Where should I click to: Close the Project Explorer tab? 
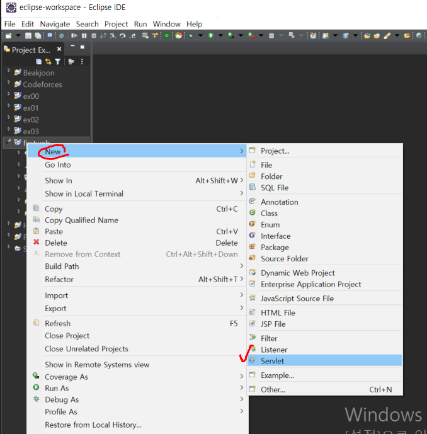(x=59, y=49)
